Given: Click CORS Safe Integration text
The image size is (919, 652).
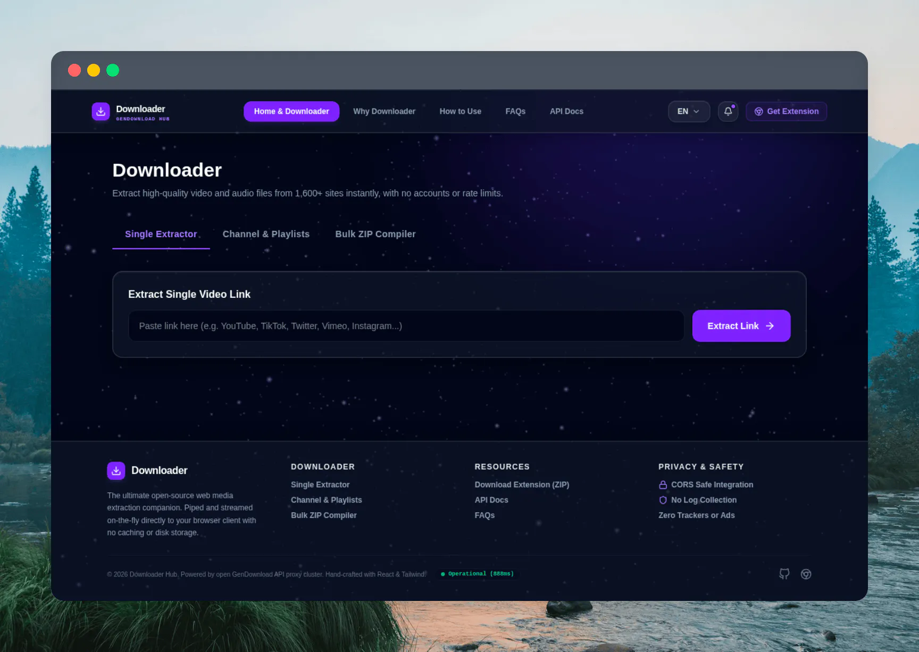Looking at the screenshot, I should 712,485.
